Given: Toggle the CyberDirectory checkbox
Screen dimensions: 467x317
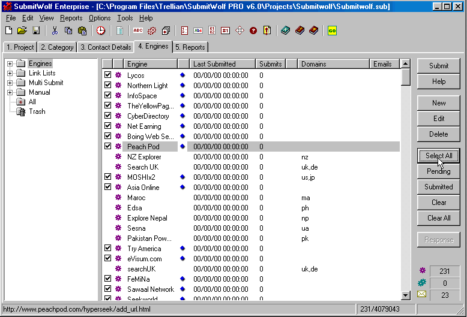Looking at the screenshot, I should coord(108,116).
